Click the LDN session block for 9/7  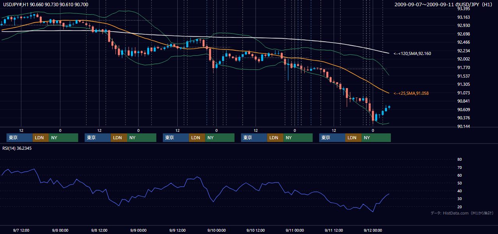click(x=41, y=138)
